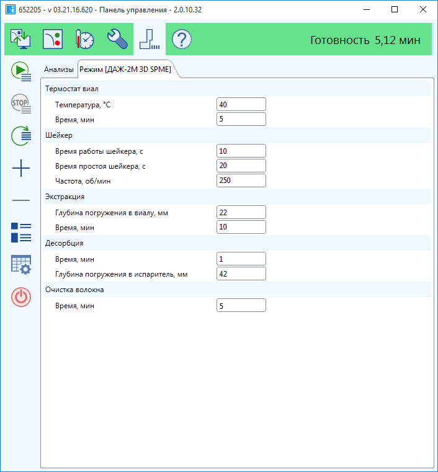
Task: Click the Температура, °C label
Action: coord(83,105)
